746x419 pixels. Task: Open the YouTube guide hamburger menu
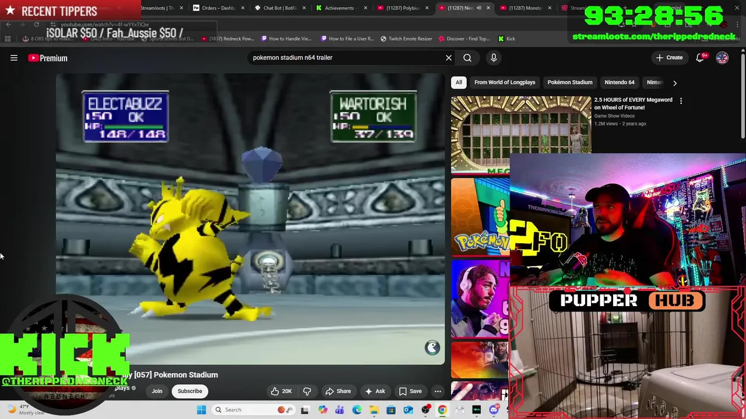click(14, 58)
